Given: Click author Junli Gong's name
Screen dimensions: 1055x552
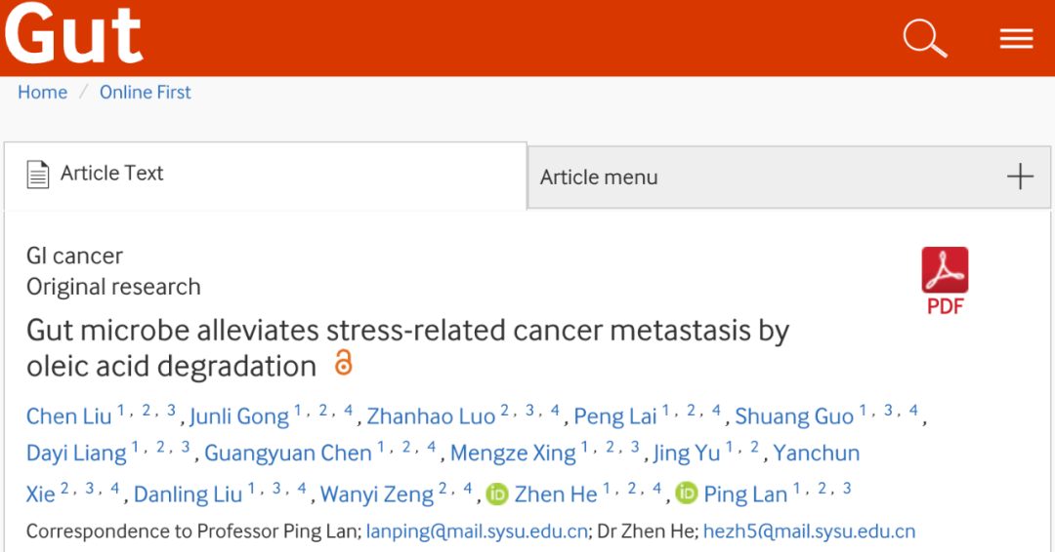Looking at the screenshot, I should (239, 416).
